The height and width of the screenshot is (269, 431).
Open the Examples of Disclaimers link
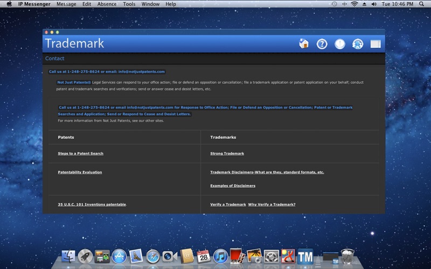coord(233,186)
